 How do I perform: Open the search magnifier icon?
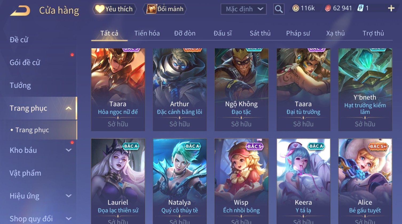[279, 9]
